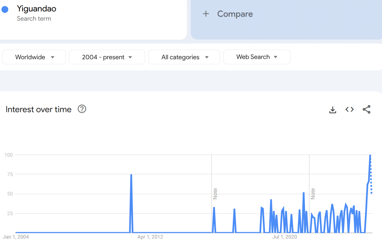
Task: Expand the 2004 - present time range
Action: click(x=107, y=57)
